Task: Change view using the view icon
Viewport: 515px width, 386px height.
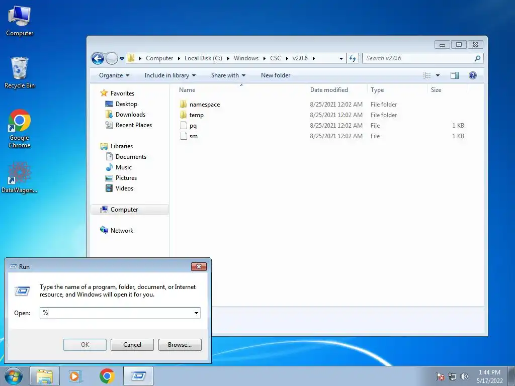Action: 426,75
